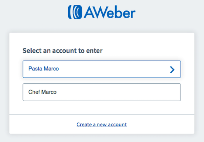Click the "Pasta Marco" name label
Image resolution: width=204 pixels, height=142 pixels.
[44, 69]
